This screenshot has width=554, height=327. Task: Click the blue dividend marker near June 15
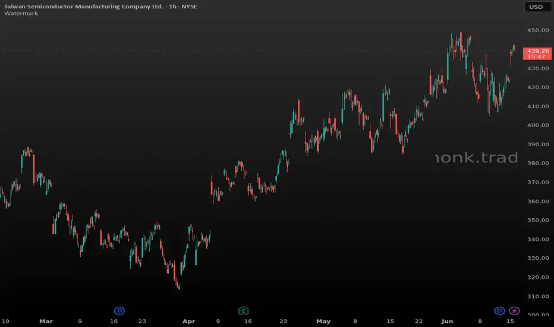[x=499, y=311]
